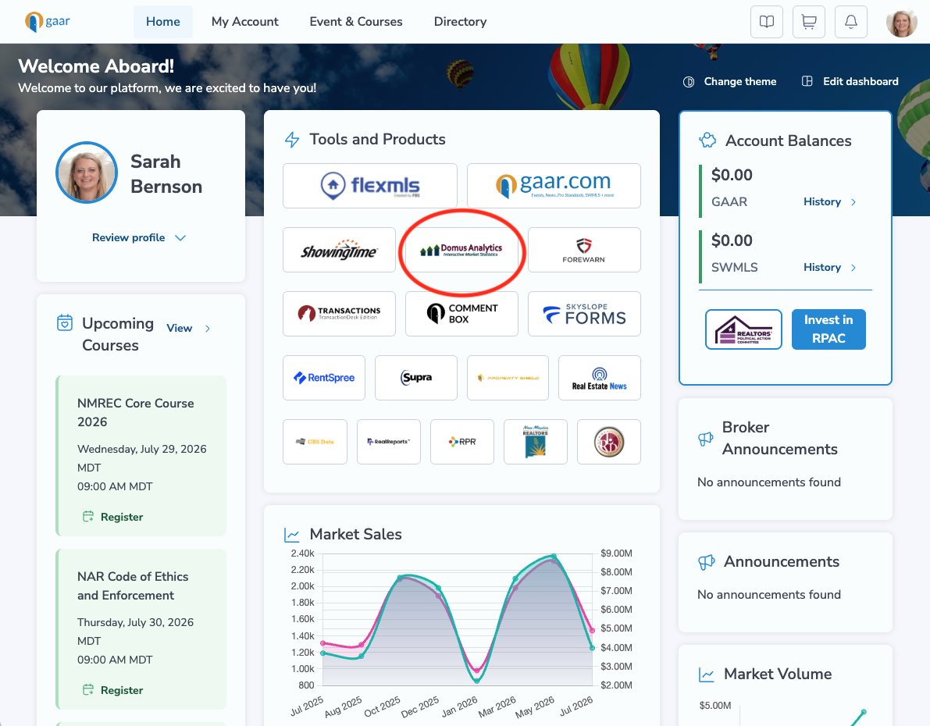Launch the RealReports tile
The image size is (930, 726).
(389, 442)
